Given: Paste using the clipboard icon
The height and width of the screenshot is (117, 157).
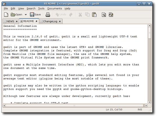Looking at the screenshot, I should [94, 14].
